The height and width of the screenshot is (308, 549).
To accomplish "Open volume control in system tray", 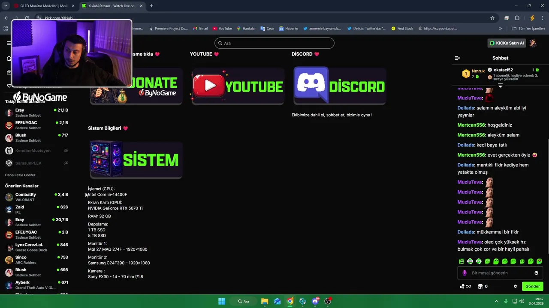I will 522,301.
